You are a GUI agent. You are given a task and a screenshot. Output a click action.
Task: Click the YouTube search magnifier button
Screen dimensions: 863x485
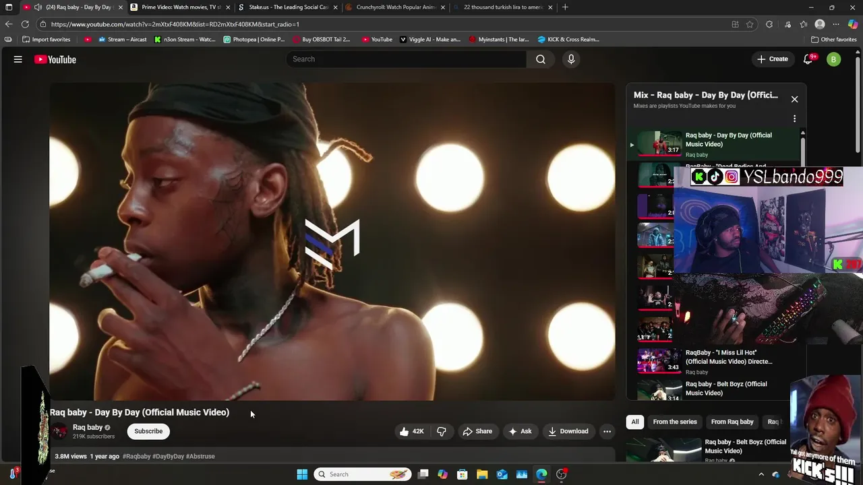541,59
